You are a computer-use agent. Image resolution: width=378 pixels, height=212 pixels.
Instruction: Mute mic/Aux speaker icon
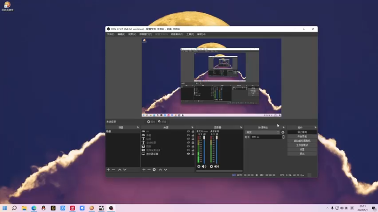204,166
